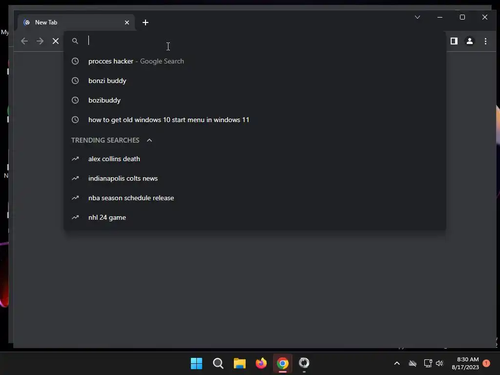Open Windows Search from the taskbar
This screenshot has width=500, height=375.
[218, 363]
